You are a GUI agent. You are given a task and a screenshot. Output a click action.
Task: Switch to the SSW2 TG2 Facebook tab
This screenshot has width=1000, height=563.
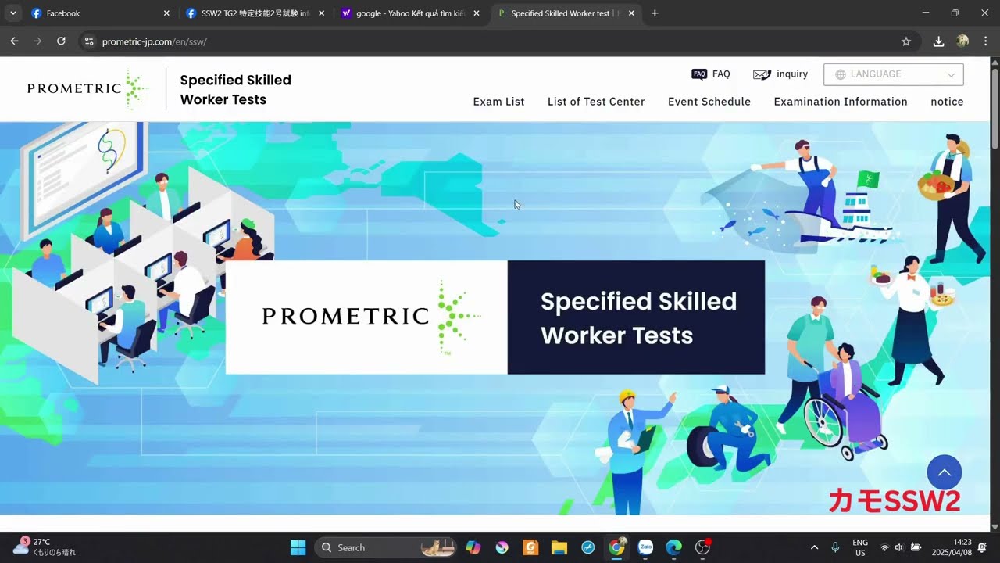point(255,13)
